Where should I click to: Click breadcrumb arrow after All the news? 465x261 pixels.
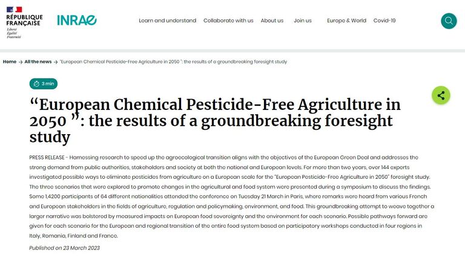(x=56, y=62)
